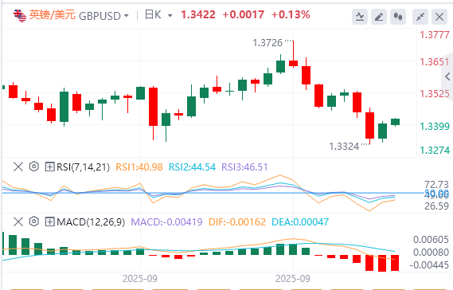The width and height of the screenshot is (453, 290).
Task: Click the 1.3726 high price label
Action: 268,43
